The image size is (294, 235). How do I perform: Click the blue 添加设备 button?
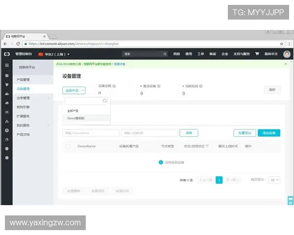point(269,133)
